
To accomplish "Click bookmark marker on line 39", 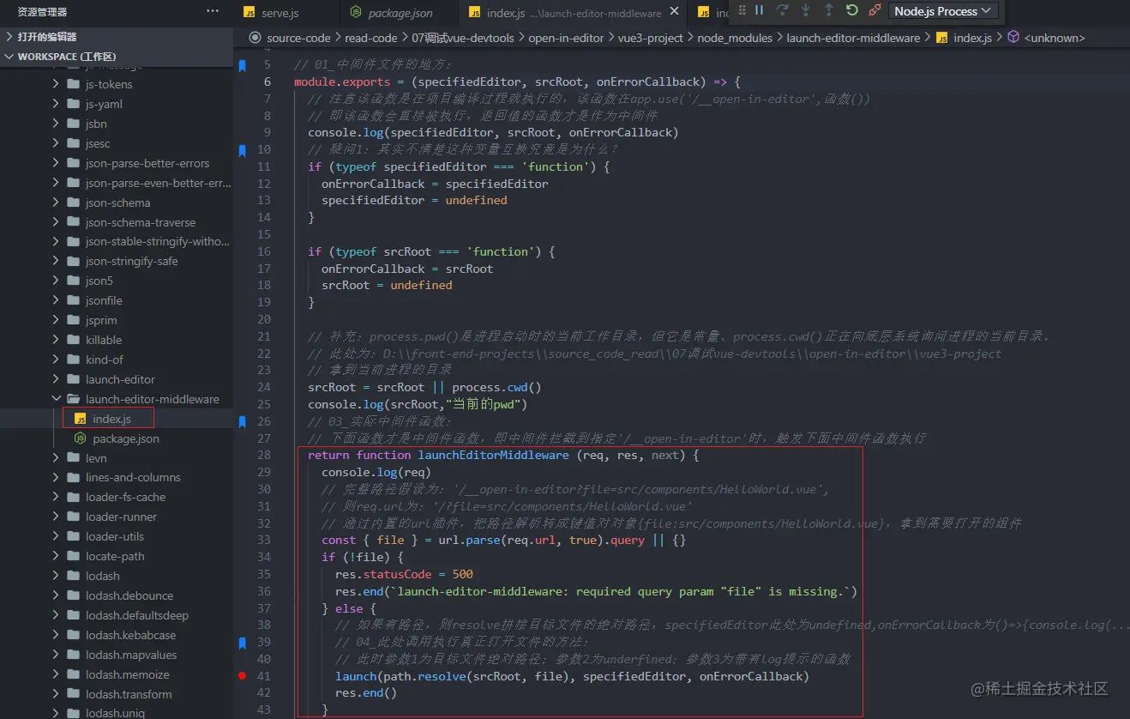I will click(x=242, y=642).
